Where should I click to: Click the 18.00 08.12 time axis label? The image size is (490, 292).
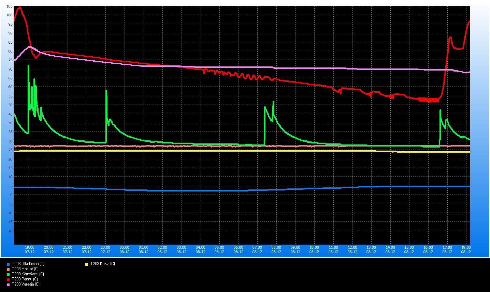466,250
